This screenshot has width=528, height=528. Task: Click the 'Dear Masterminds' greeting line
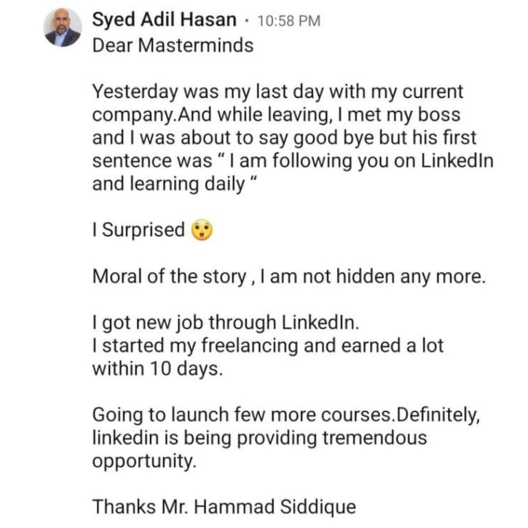coord(173,45)
